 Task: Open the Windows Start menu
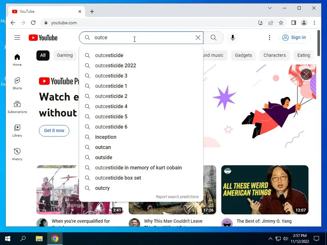click(x=8, y=239)
